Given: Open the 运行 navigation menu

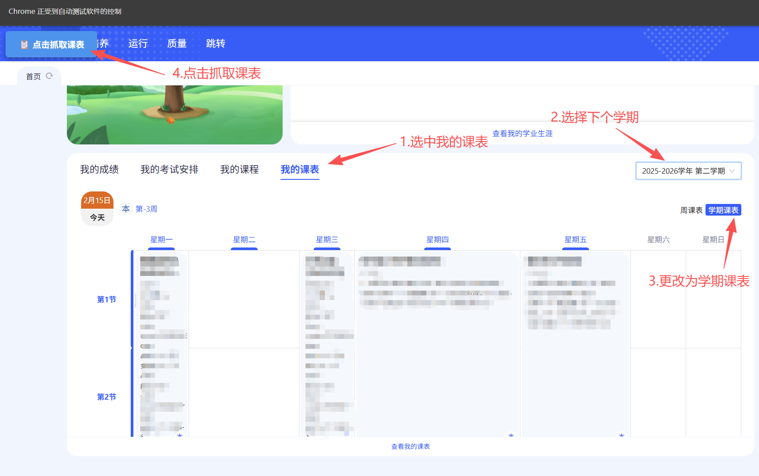Looking at the screenshot, I should coord(138,44).
